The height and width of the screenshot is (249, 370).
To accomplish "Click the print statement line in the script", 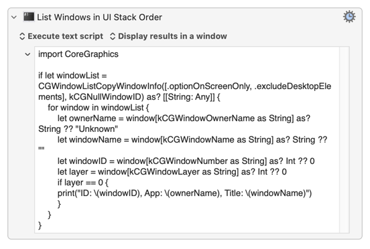I will coord(184,193).
